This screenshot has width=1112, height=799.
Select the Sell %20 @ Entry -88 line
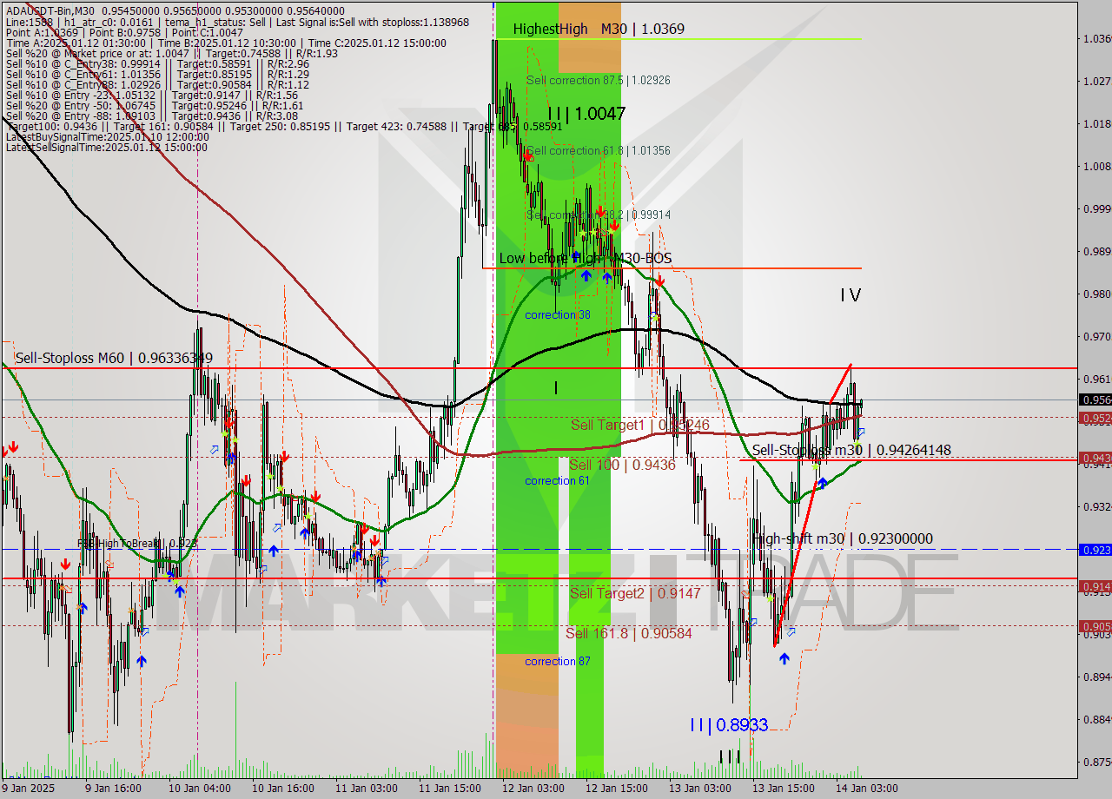tap(152, 116)
